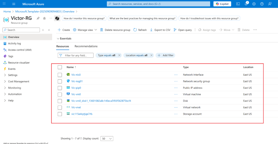
Task: Open the Manage view dropdown
Action: [x=85, y=30]
